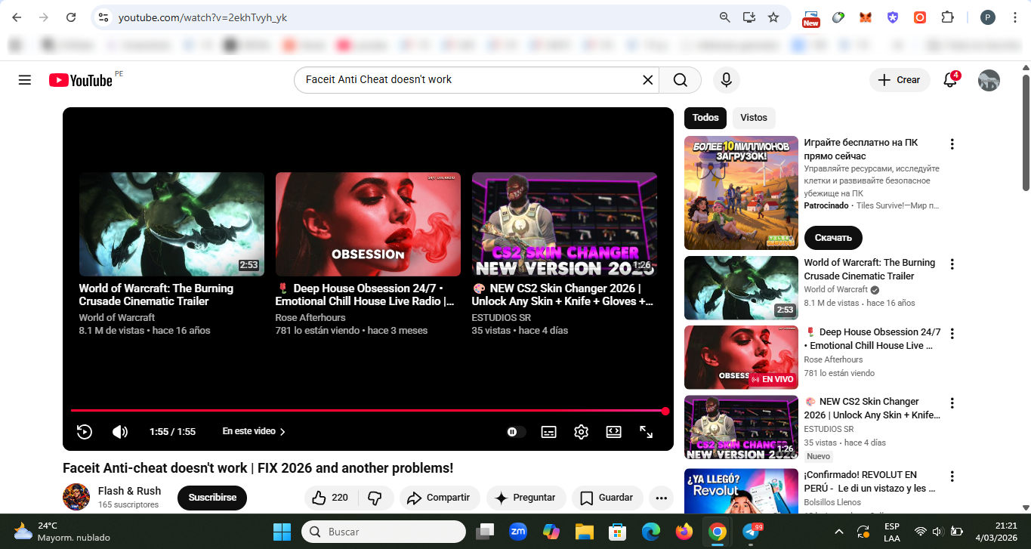Open options for the "Играйте бесплатно на ПК" ad
Viewport: 1031px width, 549px height.
pos(952,144)
